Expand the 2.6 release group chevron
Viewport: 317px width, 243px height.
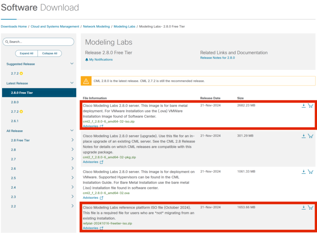73,168
